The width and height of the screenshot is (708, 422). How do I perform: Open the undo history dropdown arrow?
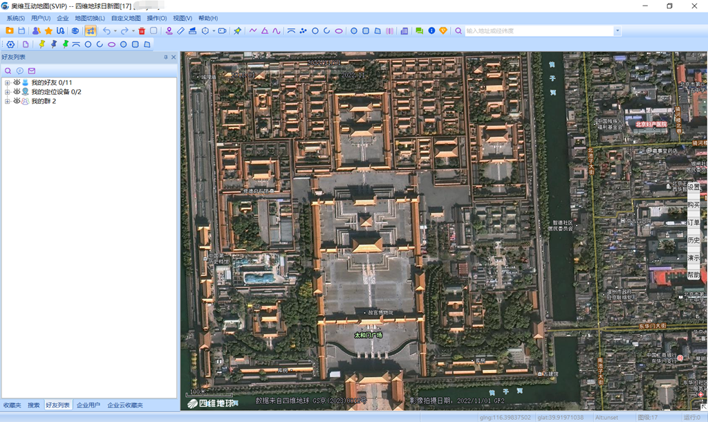point(115,30)
